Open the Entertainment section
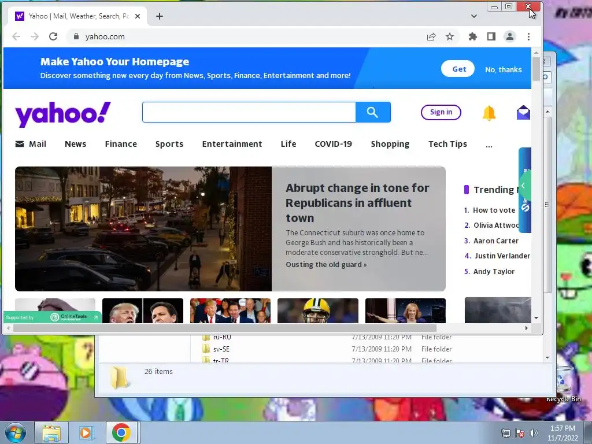592x444 pixels. coord(232,144)
